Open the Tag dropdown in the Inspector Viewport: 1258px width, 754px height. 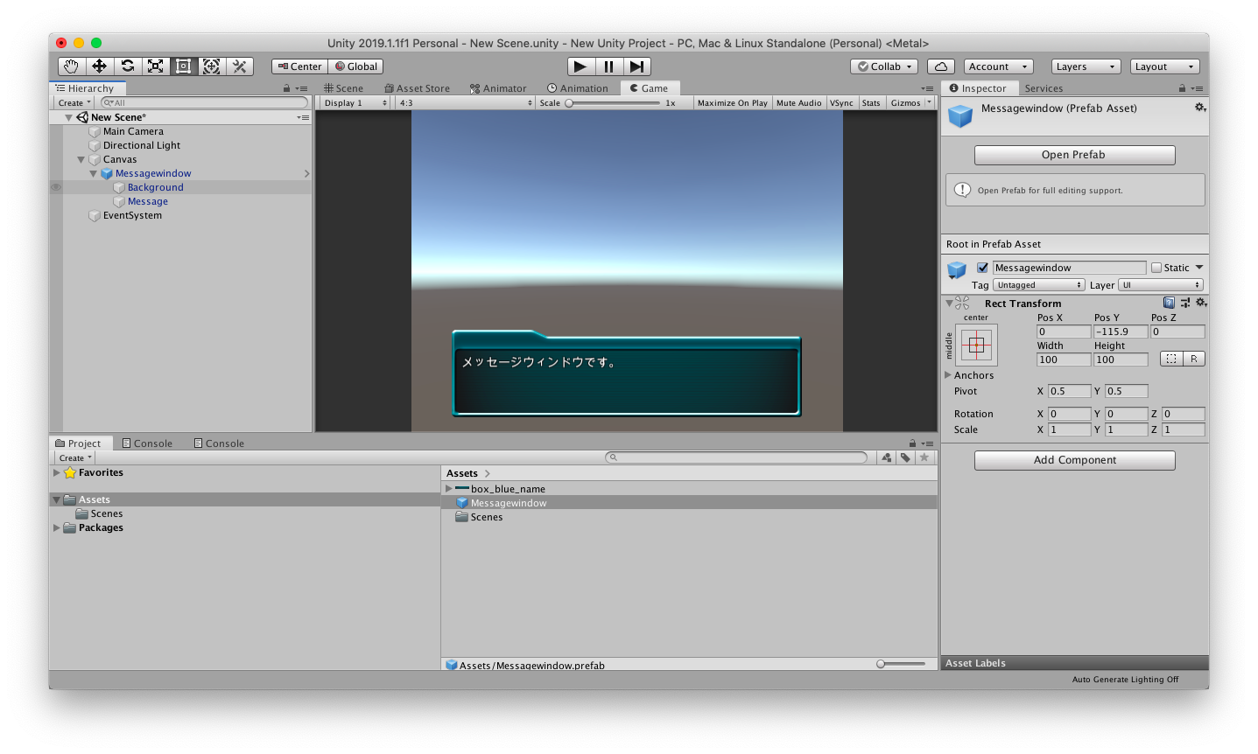(x=1037, y=284)
